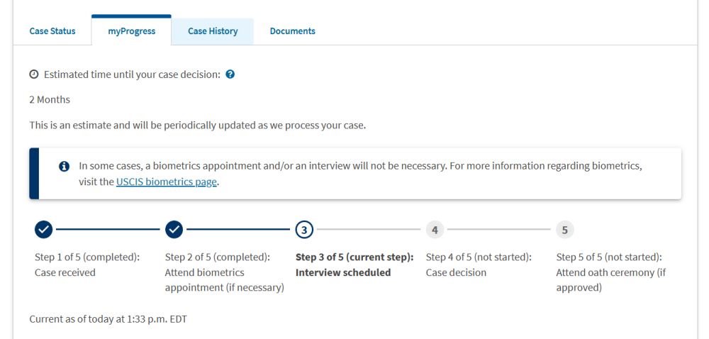Click the step 5 numbered circle
709x339 pixels.
pyautogui.click(x=565, y=230)
